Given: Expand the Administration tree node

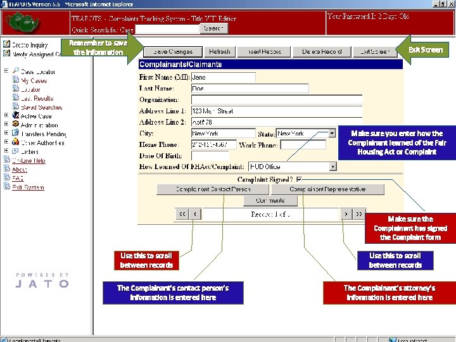Looking at the screenshot, I should coord(6,124).
